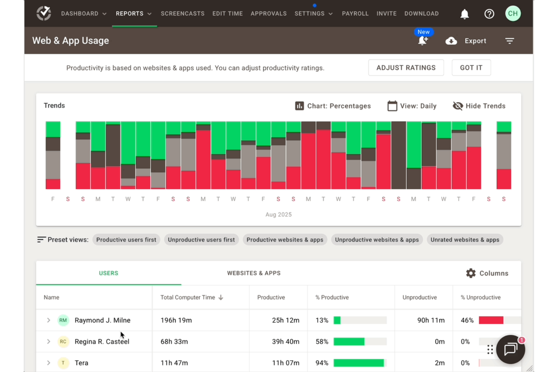The image size is (558, 372).
Task: Click the Chart: Percentages bar chart icon
Action: pos(299,106)
